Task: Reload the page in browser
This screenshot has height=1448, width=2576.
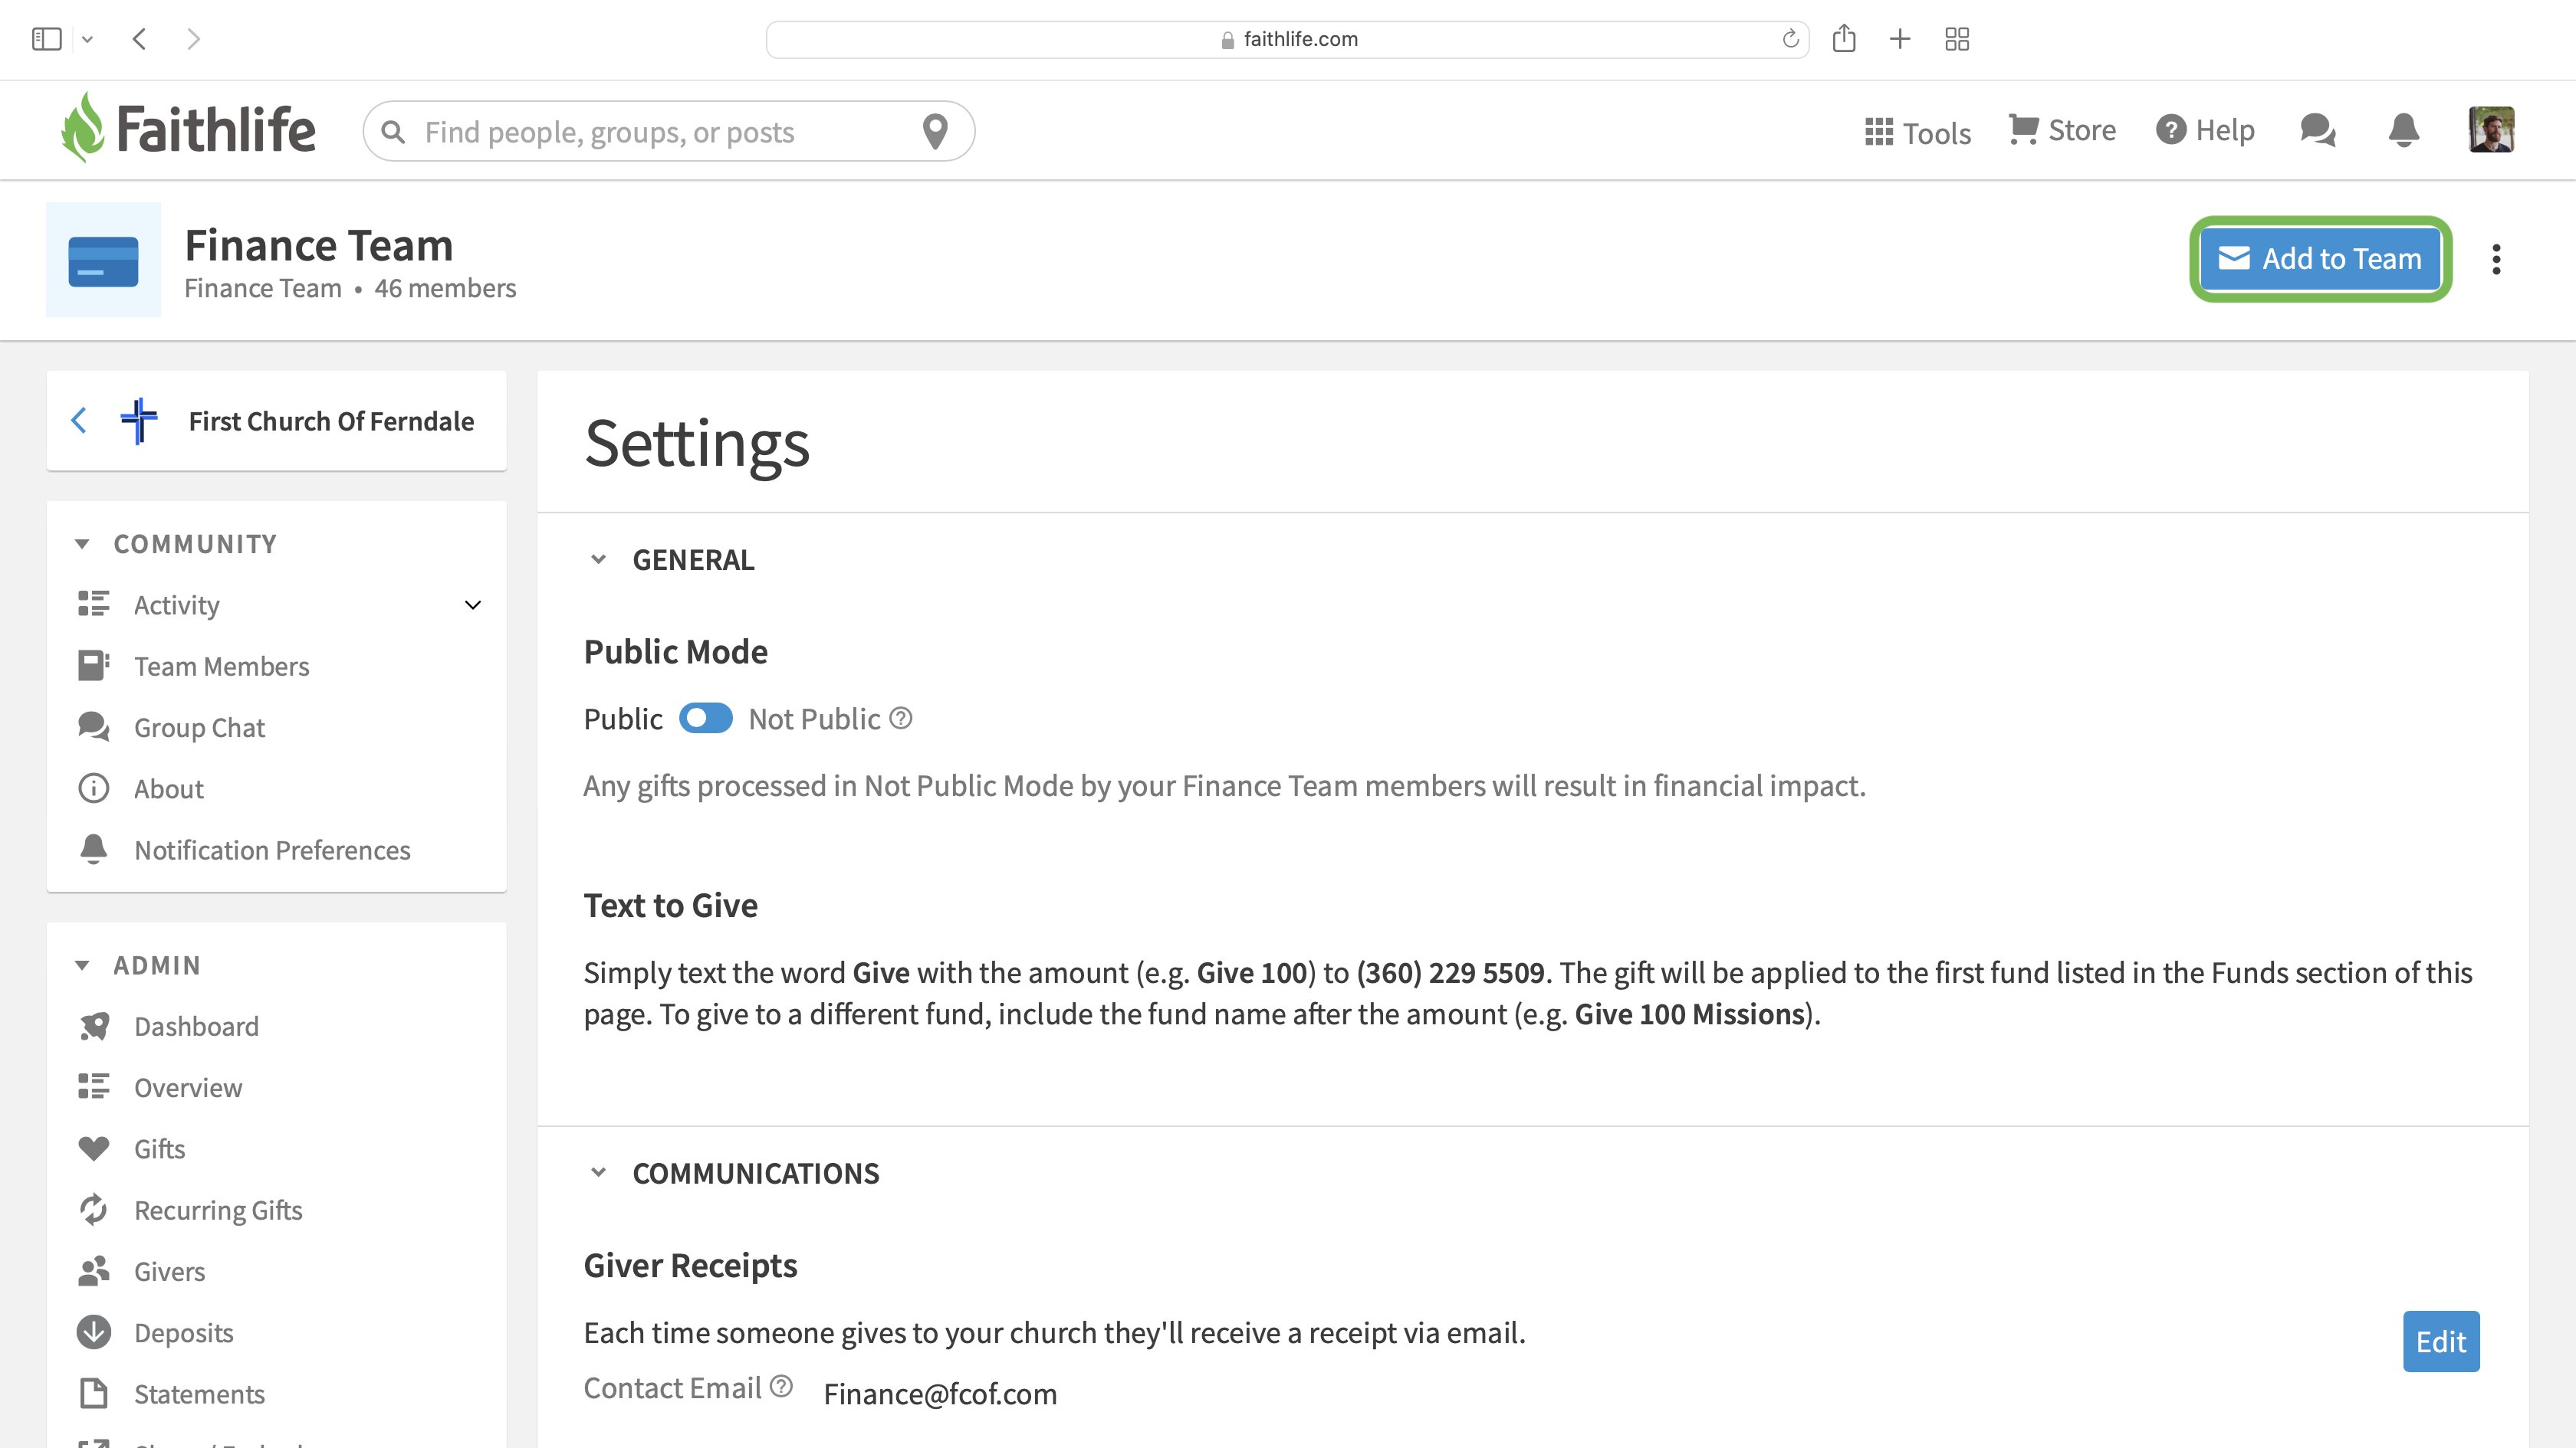Action: (1790, 39)
